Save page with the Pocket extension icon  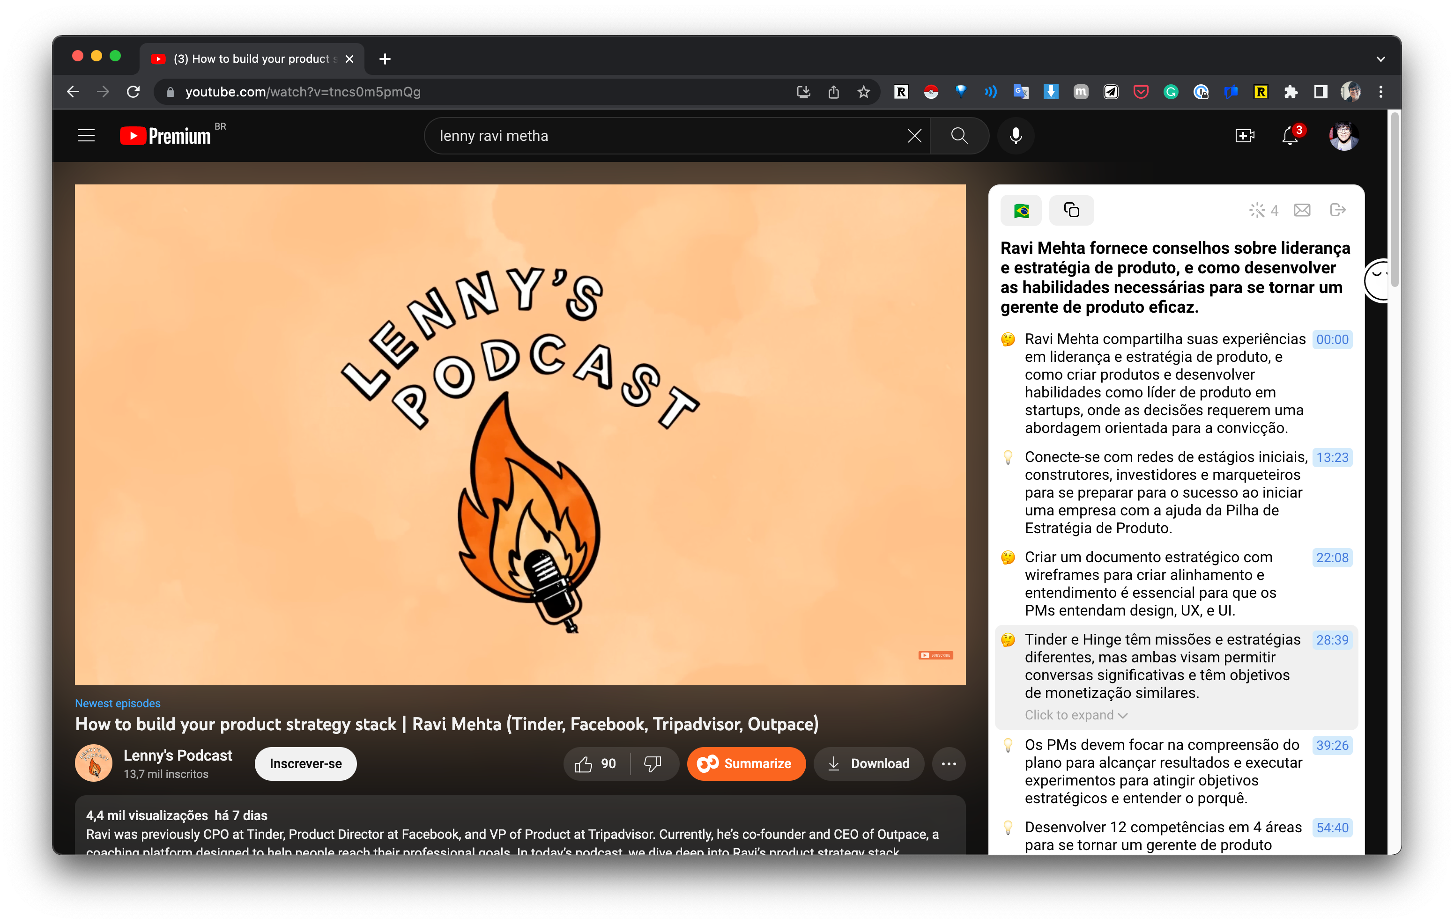coord(1141,92)
